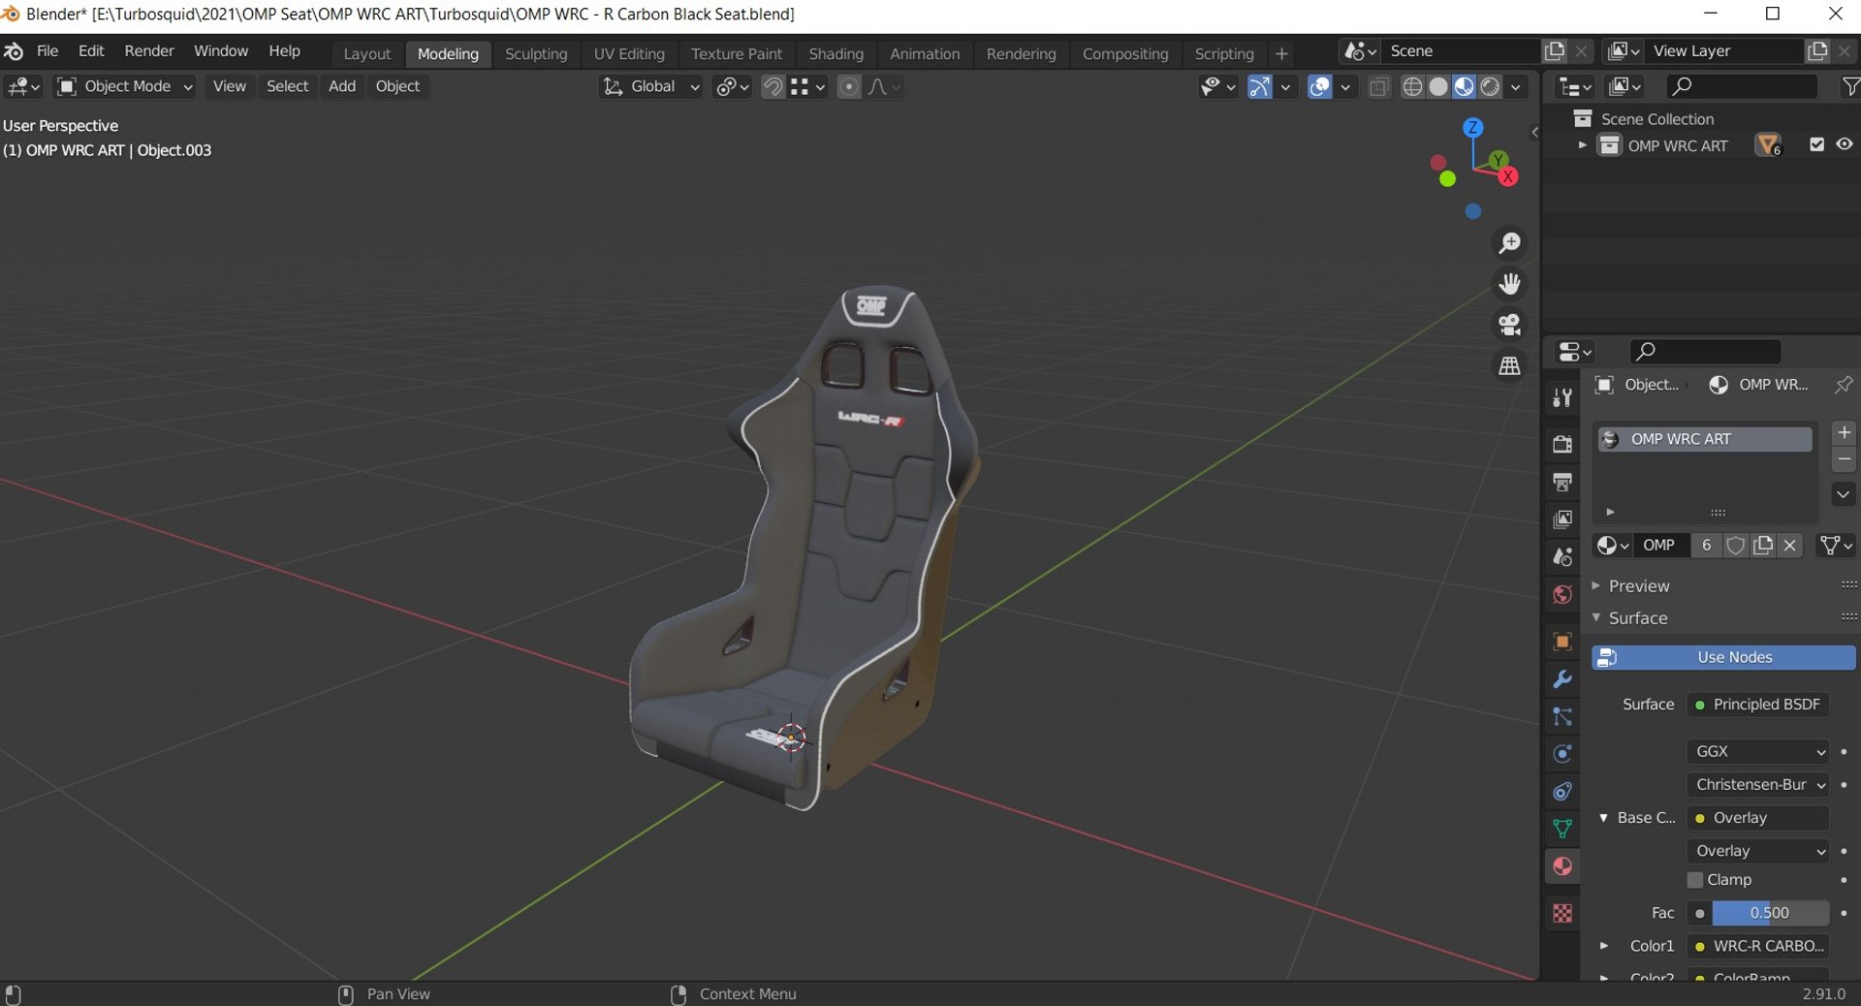Open Object Mode dropdown

pos(126,86)
